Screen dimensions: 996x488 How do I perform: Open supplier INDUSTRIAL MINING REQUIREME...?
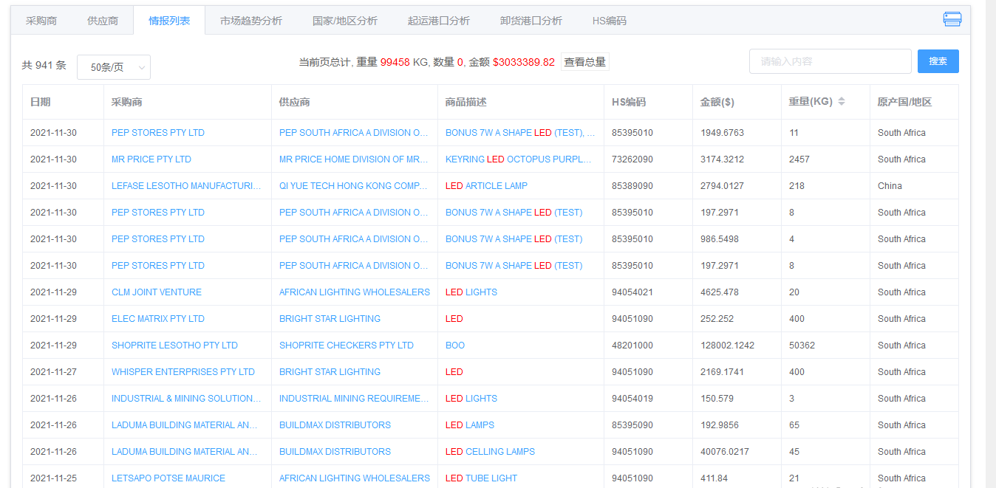354,399
